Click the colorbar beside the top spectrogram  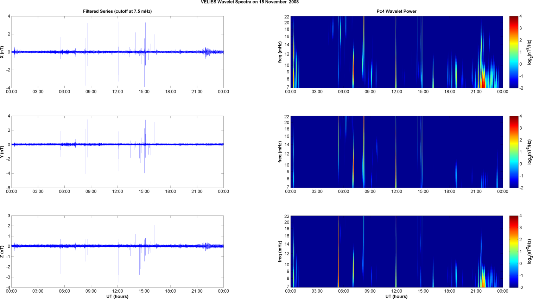click(x=514, y=52)
